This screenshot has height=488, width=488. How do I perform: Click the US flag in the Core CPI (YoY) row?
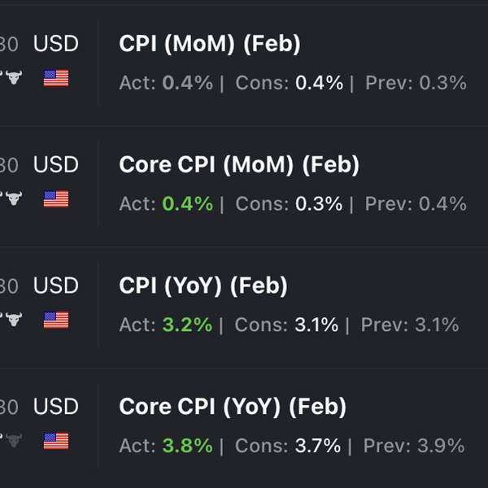(56, 441)
